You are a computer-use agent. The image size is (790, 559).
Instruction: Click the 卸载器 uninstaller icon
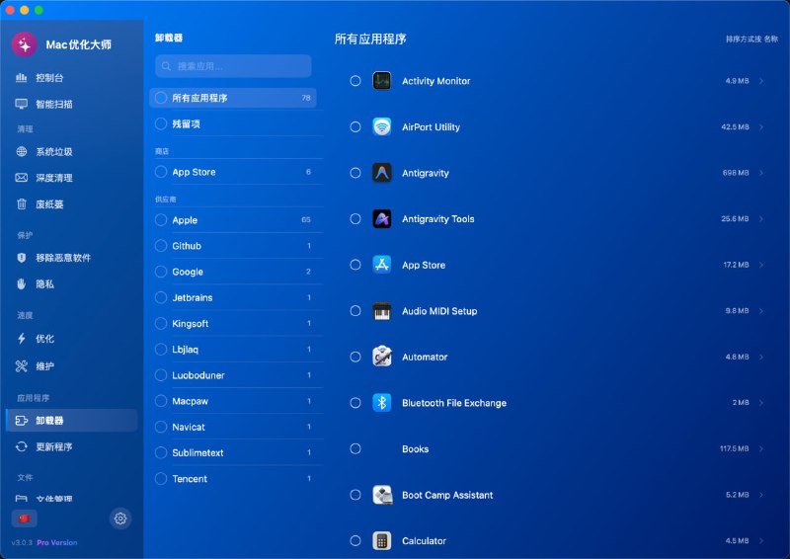pyautogui.click(x=21, y=421)
